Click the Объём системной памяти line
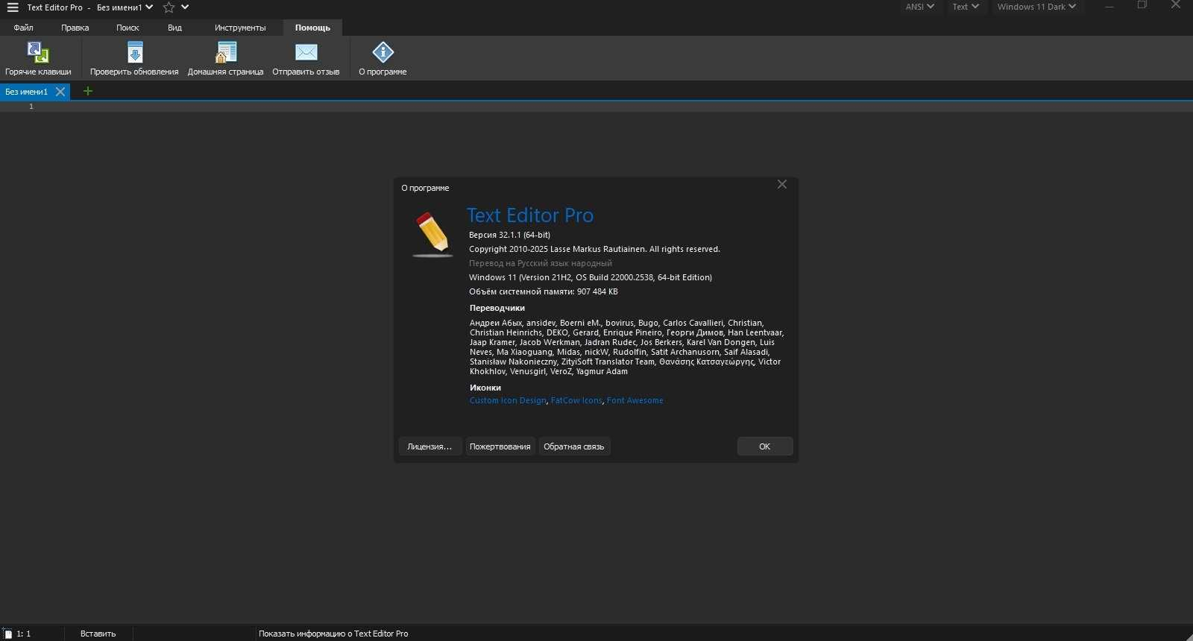Screen dimensions: 1193x641 pos(544,291)
